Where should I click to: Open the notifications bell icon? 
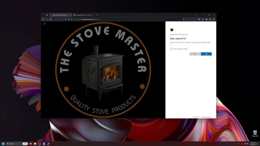pyautogui.click(x=257, y=144)
